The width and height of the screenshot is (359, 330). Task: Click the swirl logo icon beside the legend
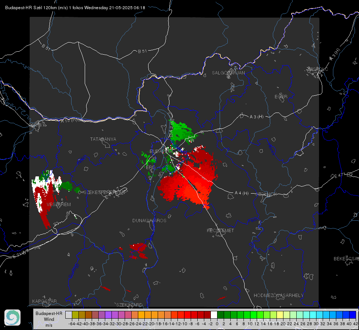point(12,318)
